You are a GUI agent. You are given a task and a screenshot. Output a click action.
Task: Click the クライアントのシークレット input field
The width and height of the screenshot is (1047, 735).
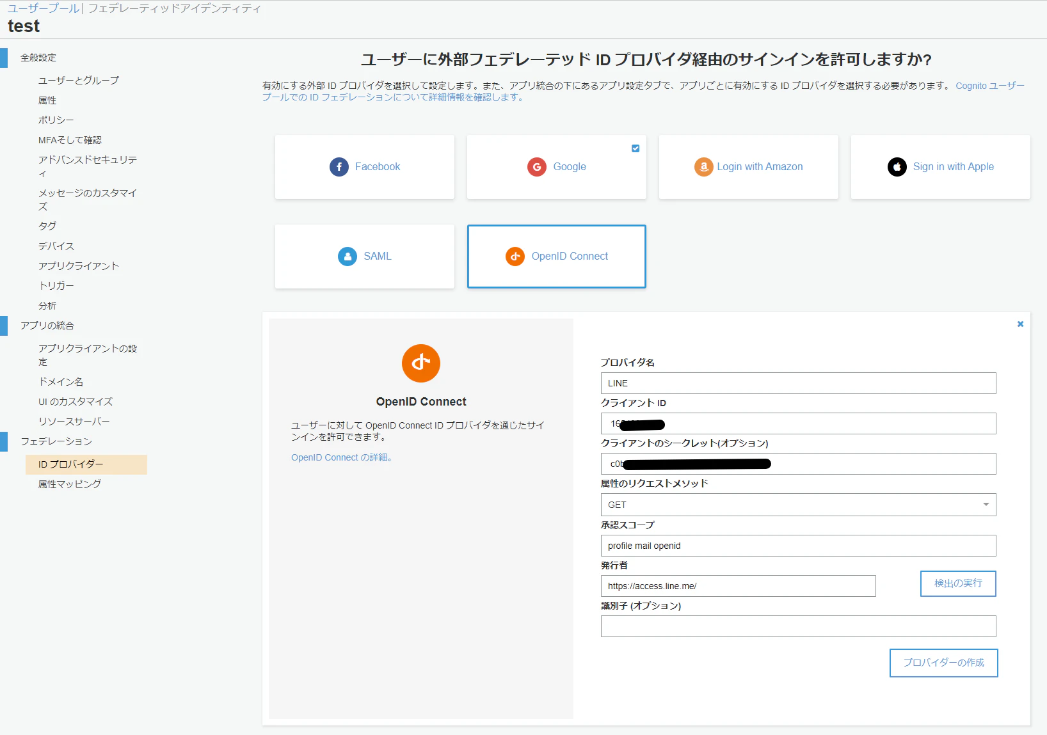pyautogui.click(x=799, y=464)
